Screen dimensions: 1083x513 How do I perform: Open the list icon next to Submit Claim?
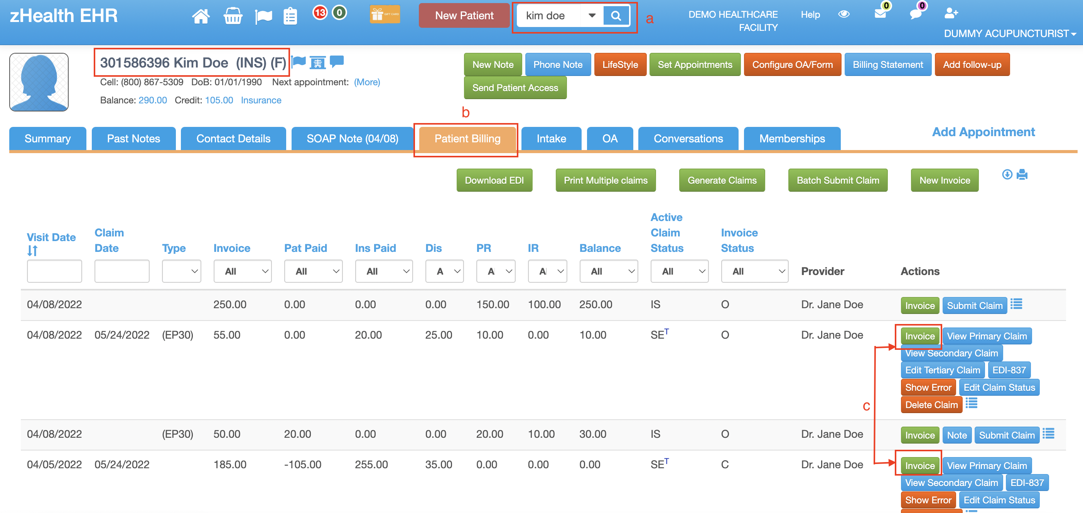coord(1016,304)
